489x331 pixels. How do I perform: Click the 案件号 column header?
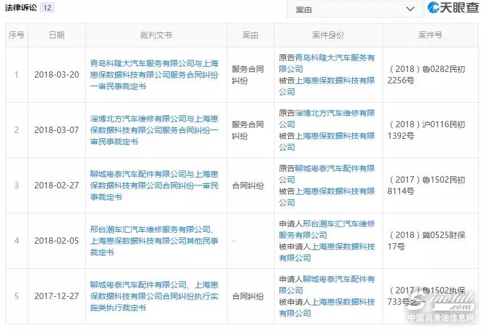point(430,35)
